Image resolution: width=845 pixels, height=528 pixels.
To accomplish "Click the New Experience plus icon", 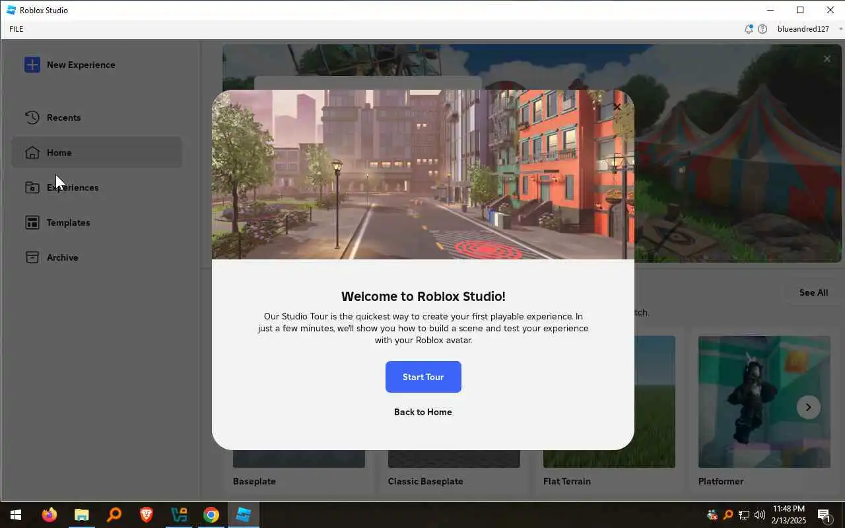I will [32, 65].
